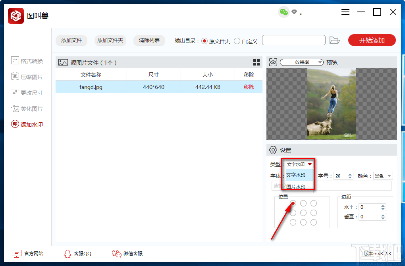
Task: Click 添加文件 add file button
Action: tap(71, 40)
